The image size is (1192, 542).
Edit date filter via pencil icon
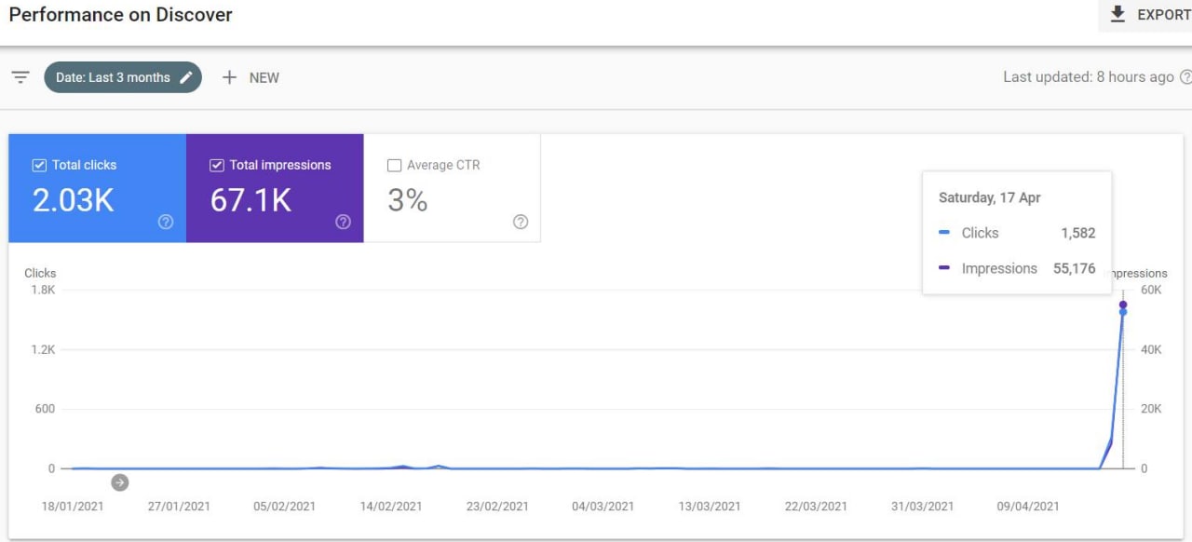click(x=186, y=77)
